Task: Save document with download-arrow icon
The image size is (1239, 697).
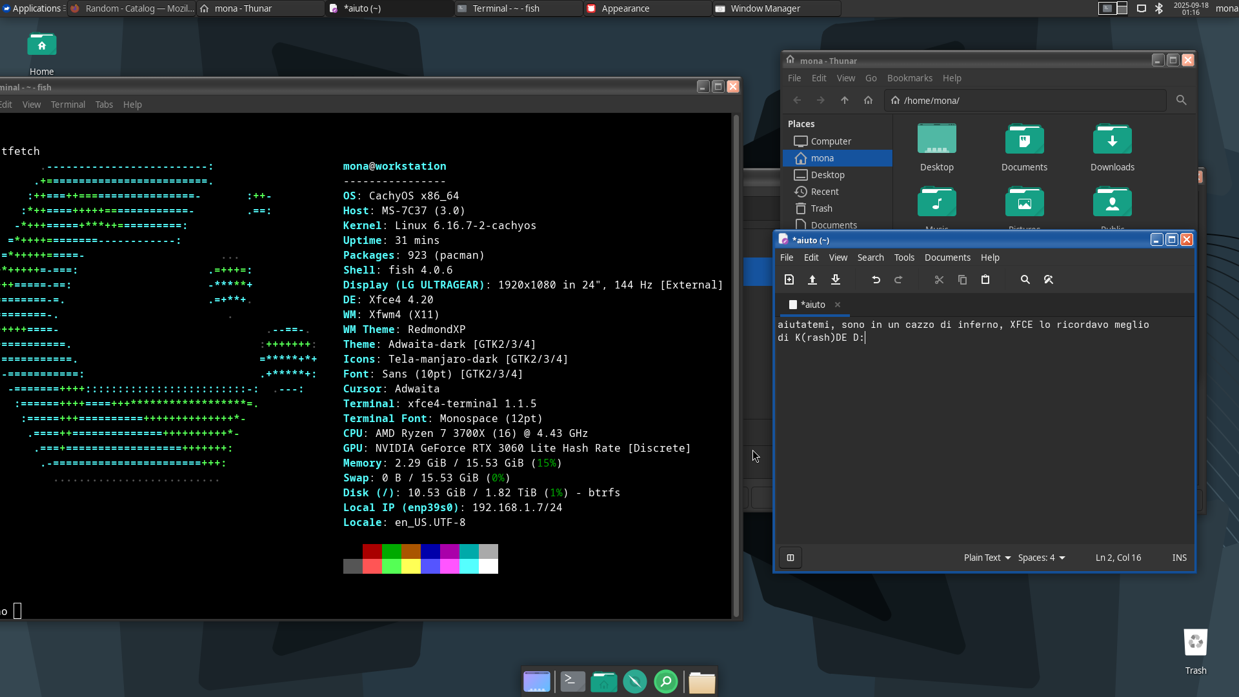Action: point(836,279)
